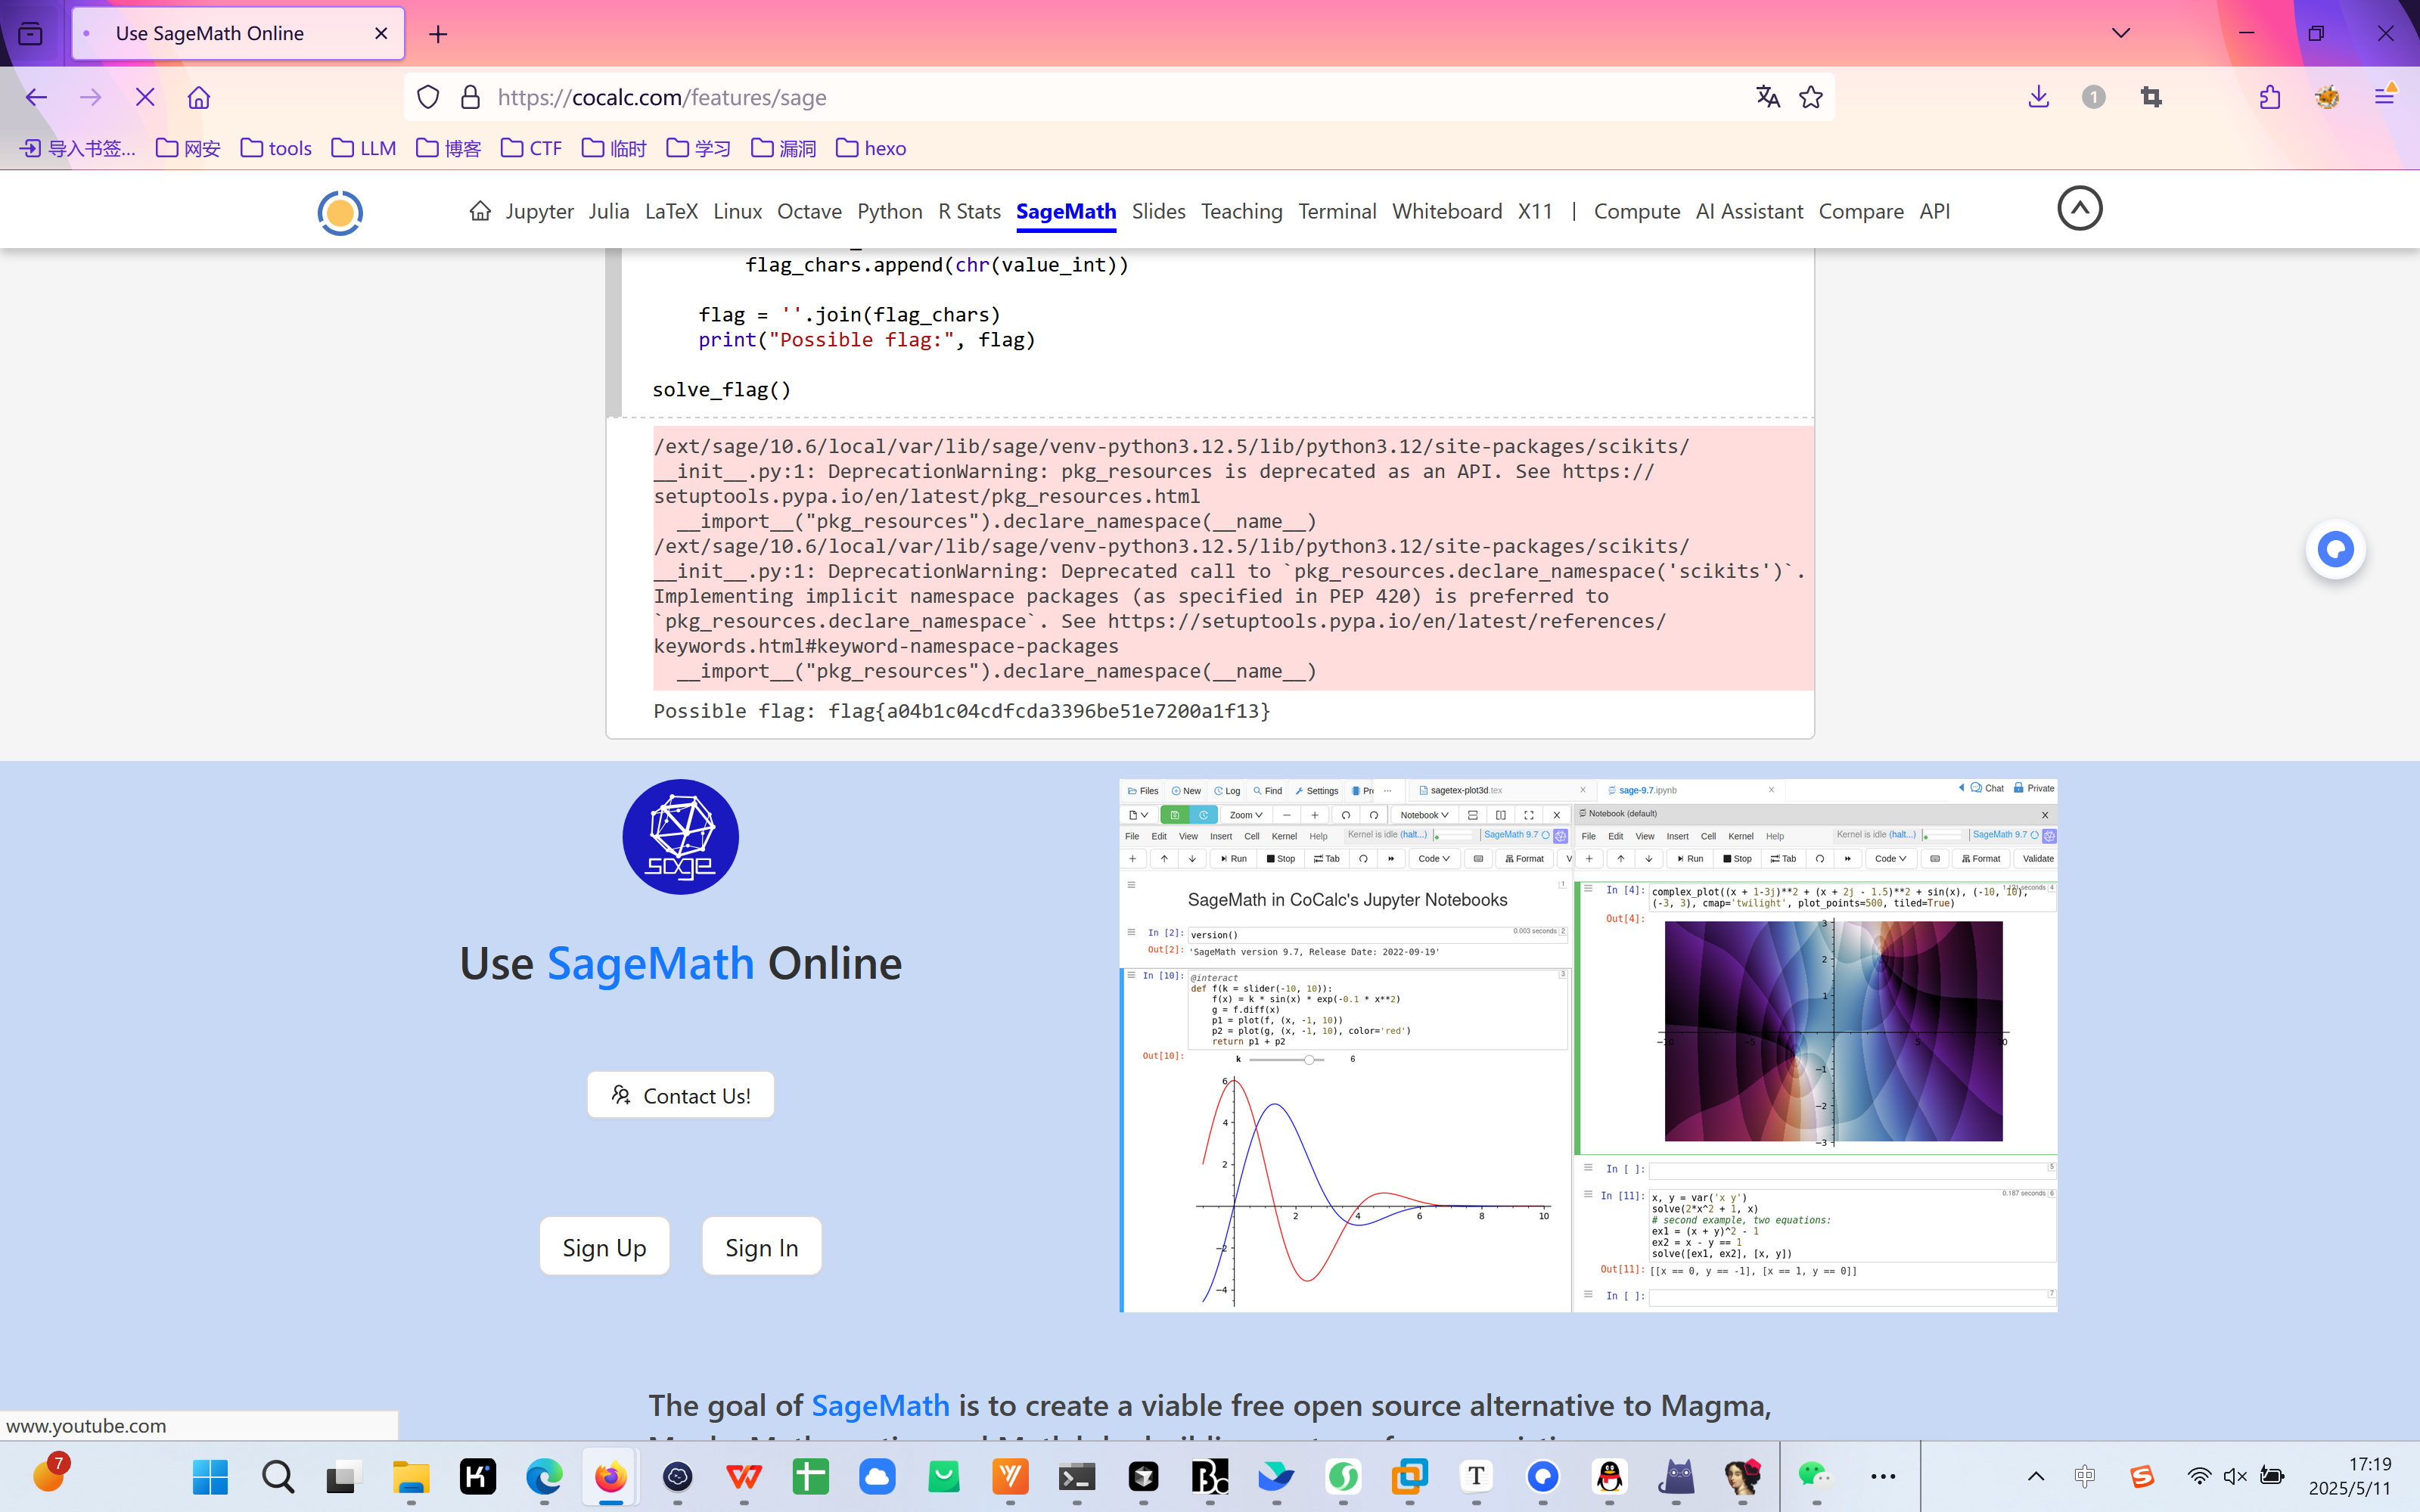Viewport: 2420px width, 1512px height.
Task: Open clock showing 17:19 2025/5/11
Action: click(x=2350, y=1476)
